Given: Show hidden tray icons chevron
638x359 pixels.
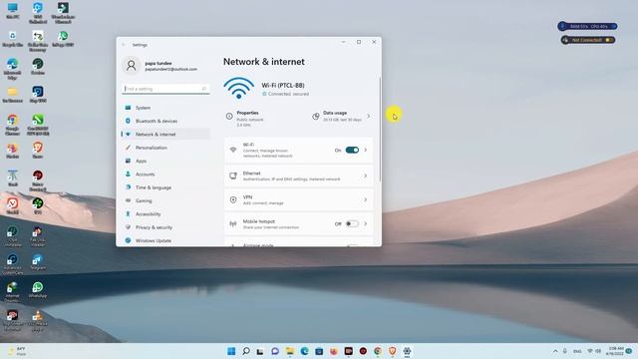Looking at the screenshot, I should [x=555, y=351].
